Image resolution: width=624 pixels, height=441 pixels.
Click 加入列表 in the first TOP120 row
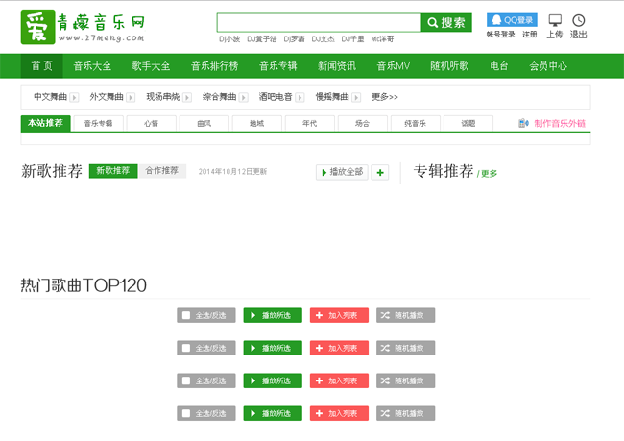pyautogui.click(x=339, y=315)
